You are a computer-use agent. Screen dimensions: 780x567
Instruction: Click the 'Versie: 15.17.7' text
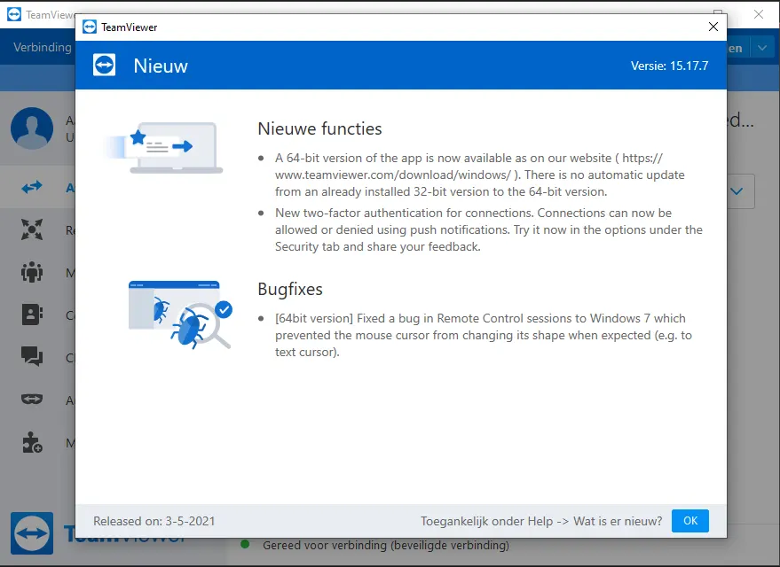coord(669,66)
